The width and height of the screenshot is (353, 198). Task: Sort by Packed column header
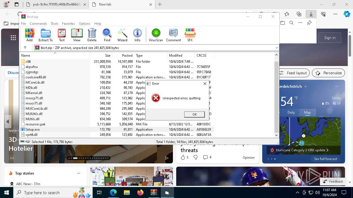[x=123, y=55]
